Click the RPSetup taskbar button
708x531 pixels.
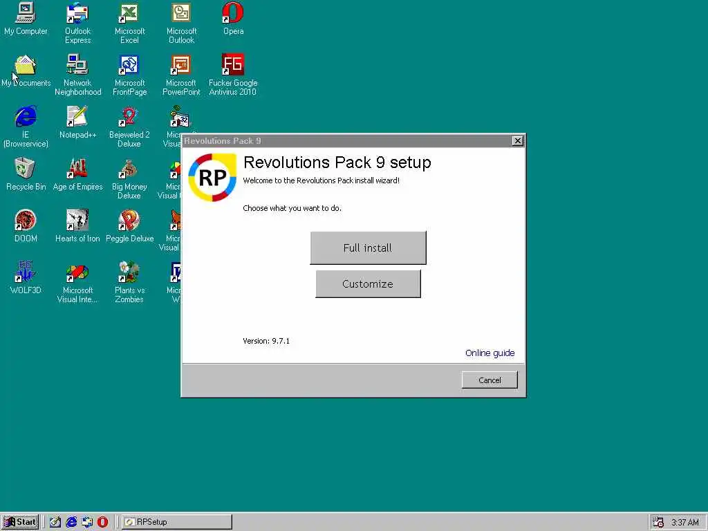pos(176,522)
